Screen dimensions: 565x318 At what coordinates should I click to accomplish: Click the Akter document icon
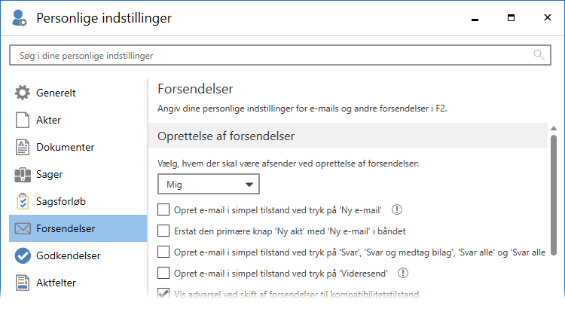pyautogui.click(x=23, y=121)
